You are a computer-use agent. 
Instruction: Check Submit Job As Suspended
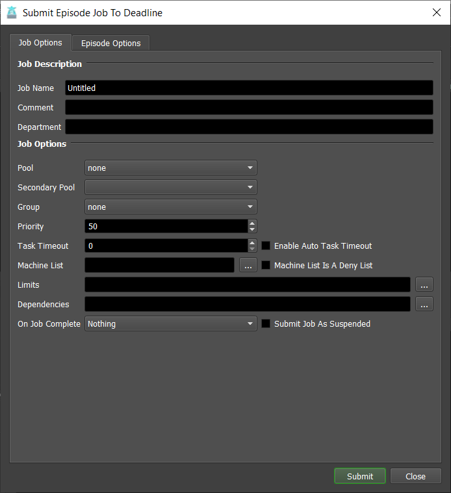pyautogui.click(x=266, y=324)
